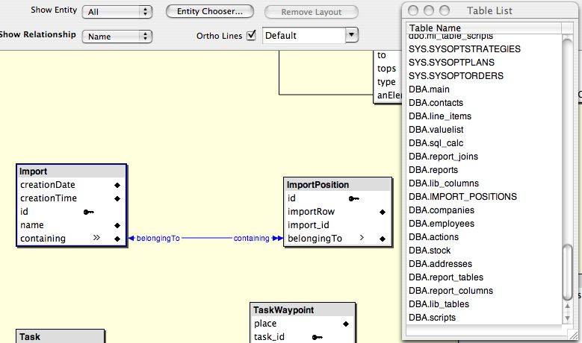Open the Show Entity dropdown

click(117, 12)
